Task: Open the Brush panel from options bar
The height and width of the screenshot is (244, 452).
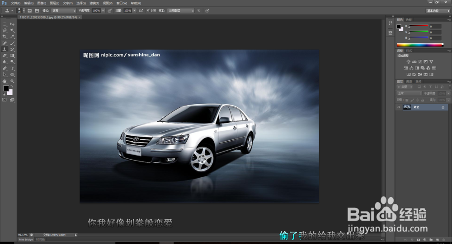Action: (x=29, y=11)
